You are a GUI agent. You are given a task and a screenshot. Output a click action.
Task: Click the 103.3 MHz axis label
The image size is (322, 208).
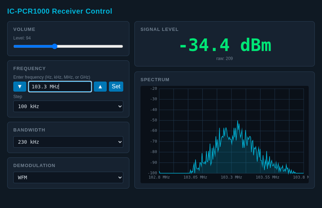tap(231, 177)
